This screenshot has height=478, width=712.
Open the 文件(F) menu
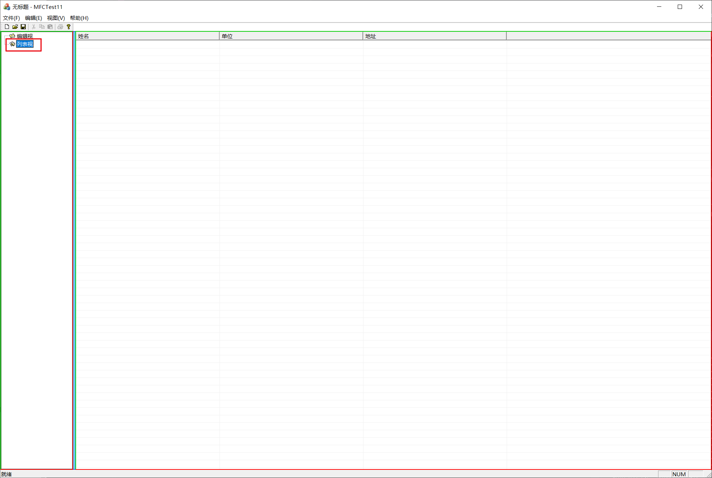[11, 18]
